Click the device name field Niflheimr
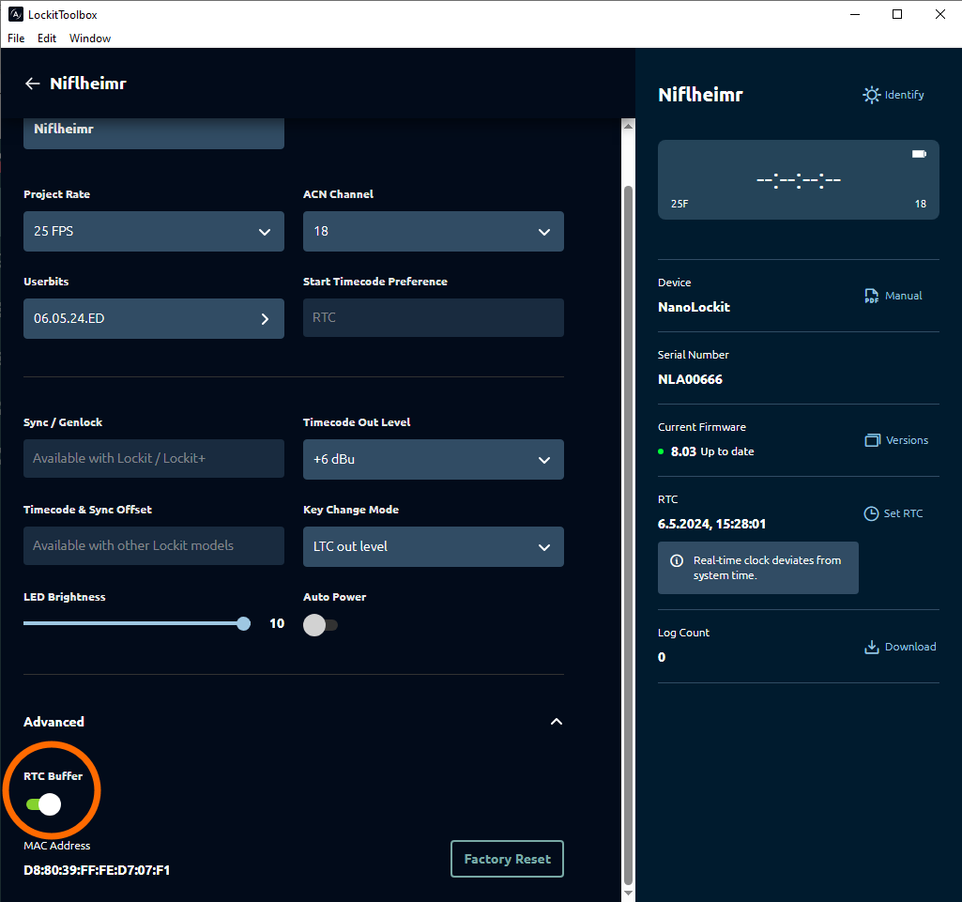 tap(153, 132)
